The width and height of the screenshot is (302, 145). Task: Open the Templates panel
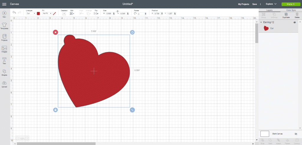tap(4, 26)
